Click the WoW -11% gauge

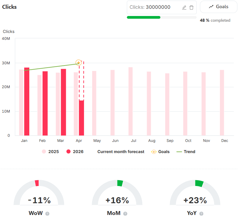[x=39, y=193]
